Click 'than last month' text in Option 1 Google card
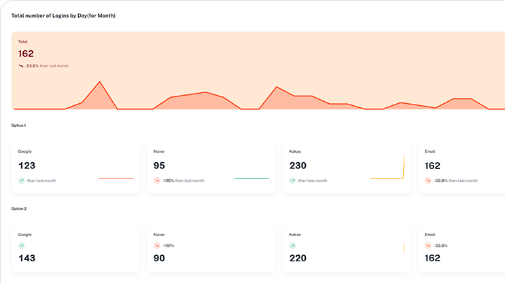The image size is (505, 283). tap(41, 181)
